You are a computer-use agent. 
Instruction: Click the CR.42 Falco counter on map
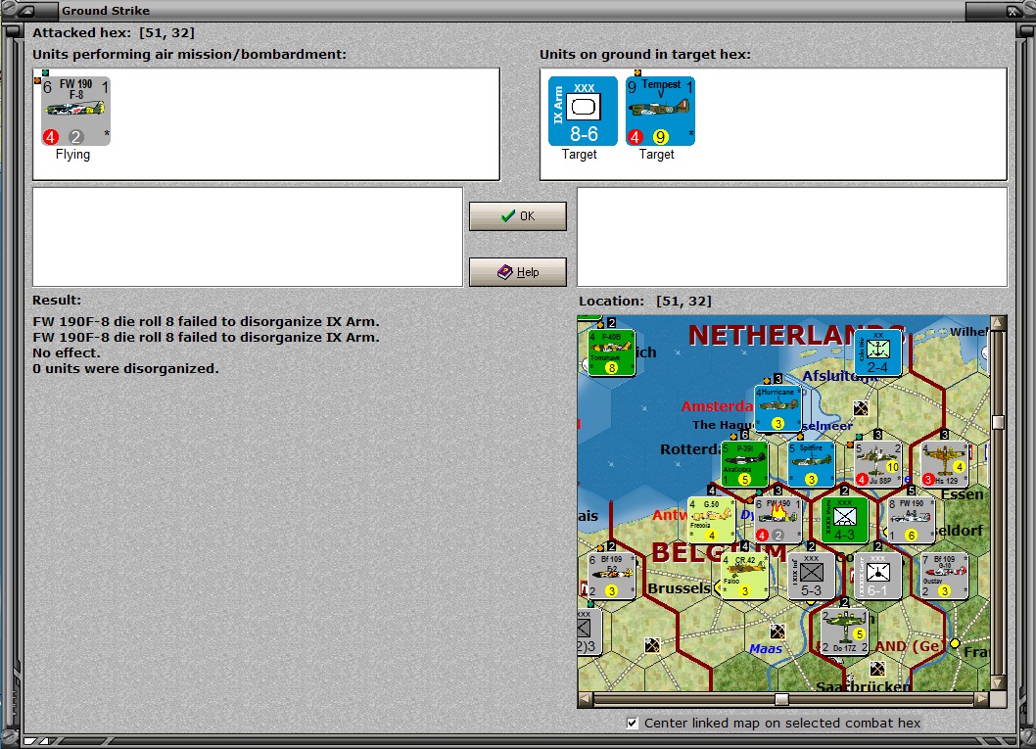pos(744,576)
